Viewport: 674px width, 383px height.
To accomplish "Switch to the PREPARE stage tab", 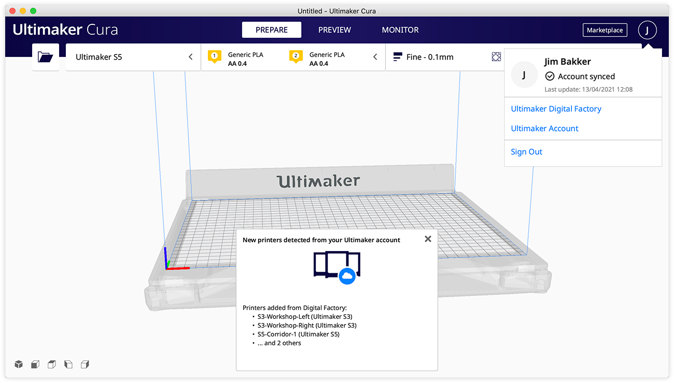I will (x=272, y=30).
